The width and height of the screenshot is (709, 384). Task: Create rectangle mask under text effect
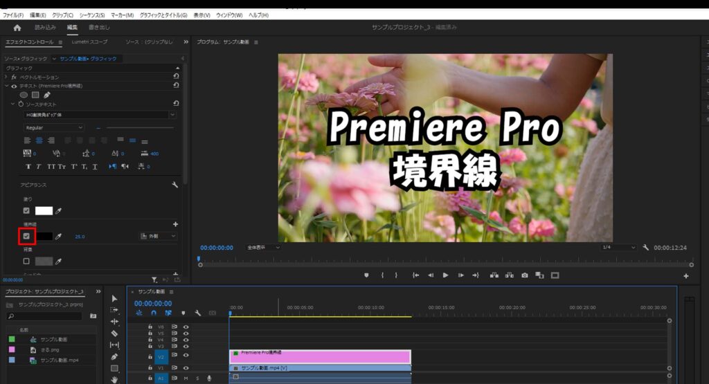point(35,95)
